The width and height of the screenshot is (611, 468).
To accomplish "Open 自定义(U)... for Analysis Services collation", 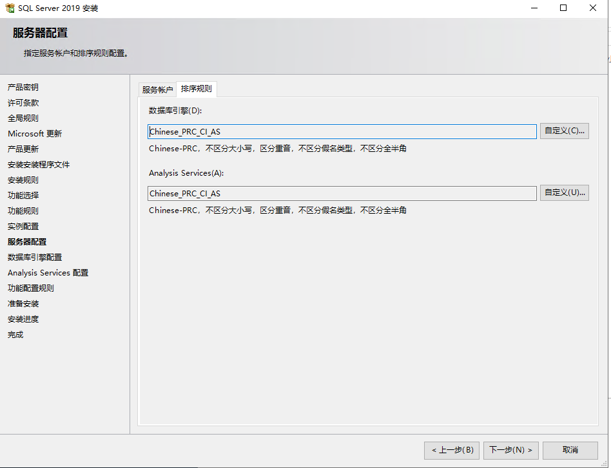I will coord(564,192).
